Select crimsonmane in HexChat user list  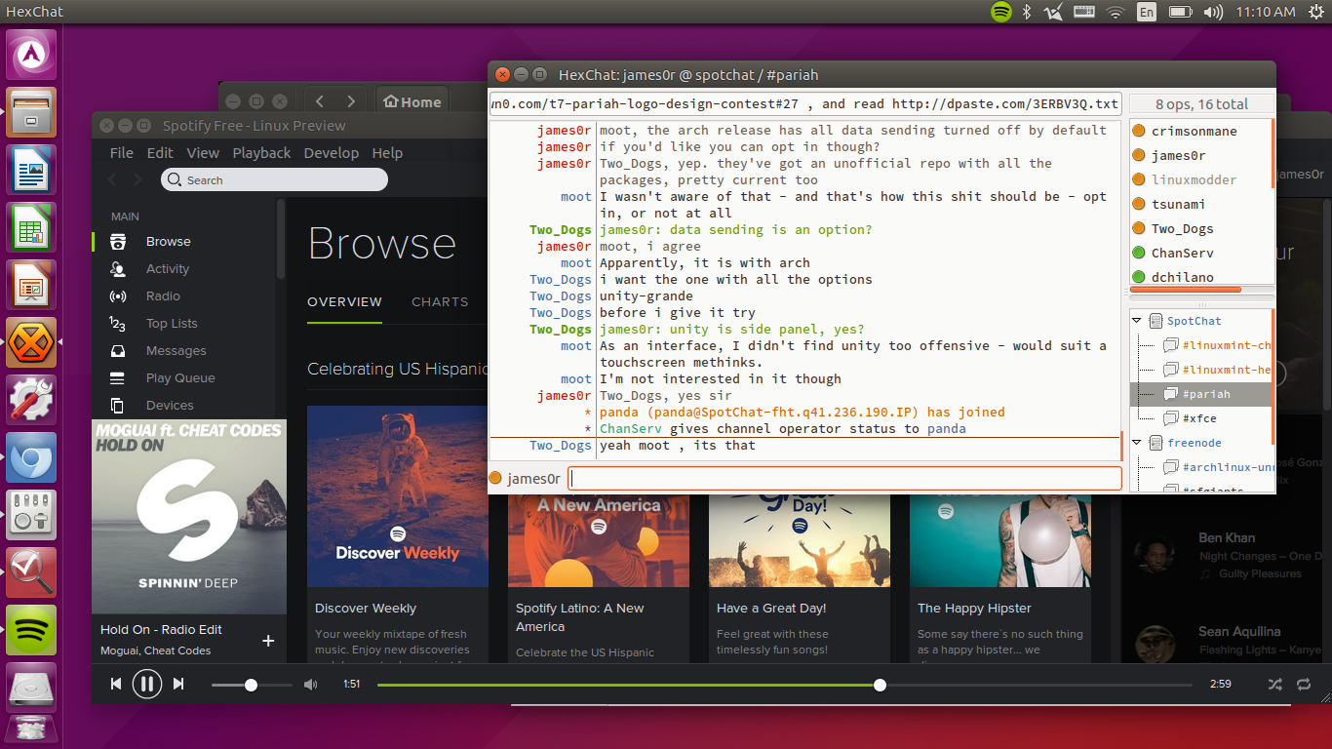pyautogui.click(x=1194, y=131)
